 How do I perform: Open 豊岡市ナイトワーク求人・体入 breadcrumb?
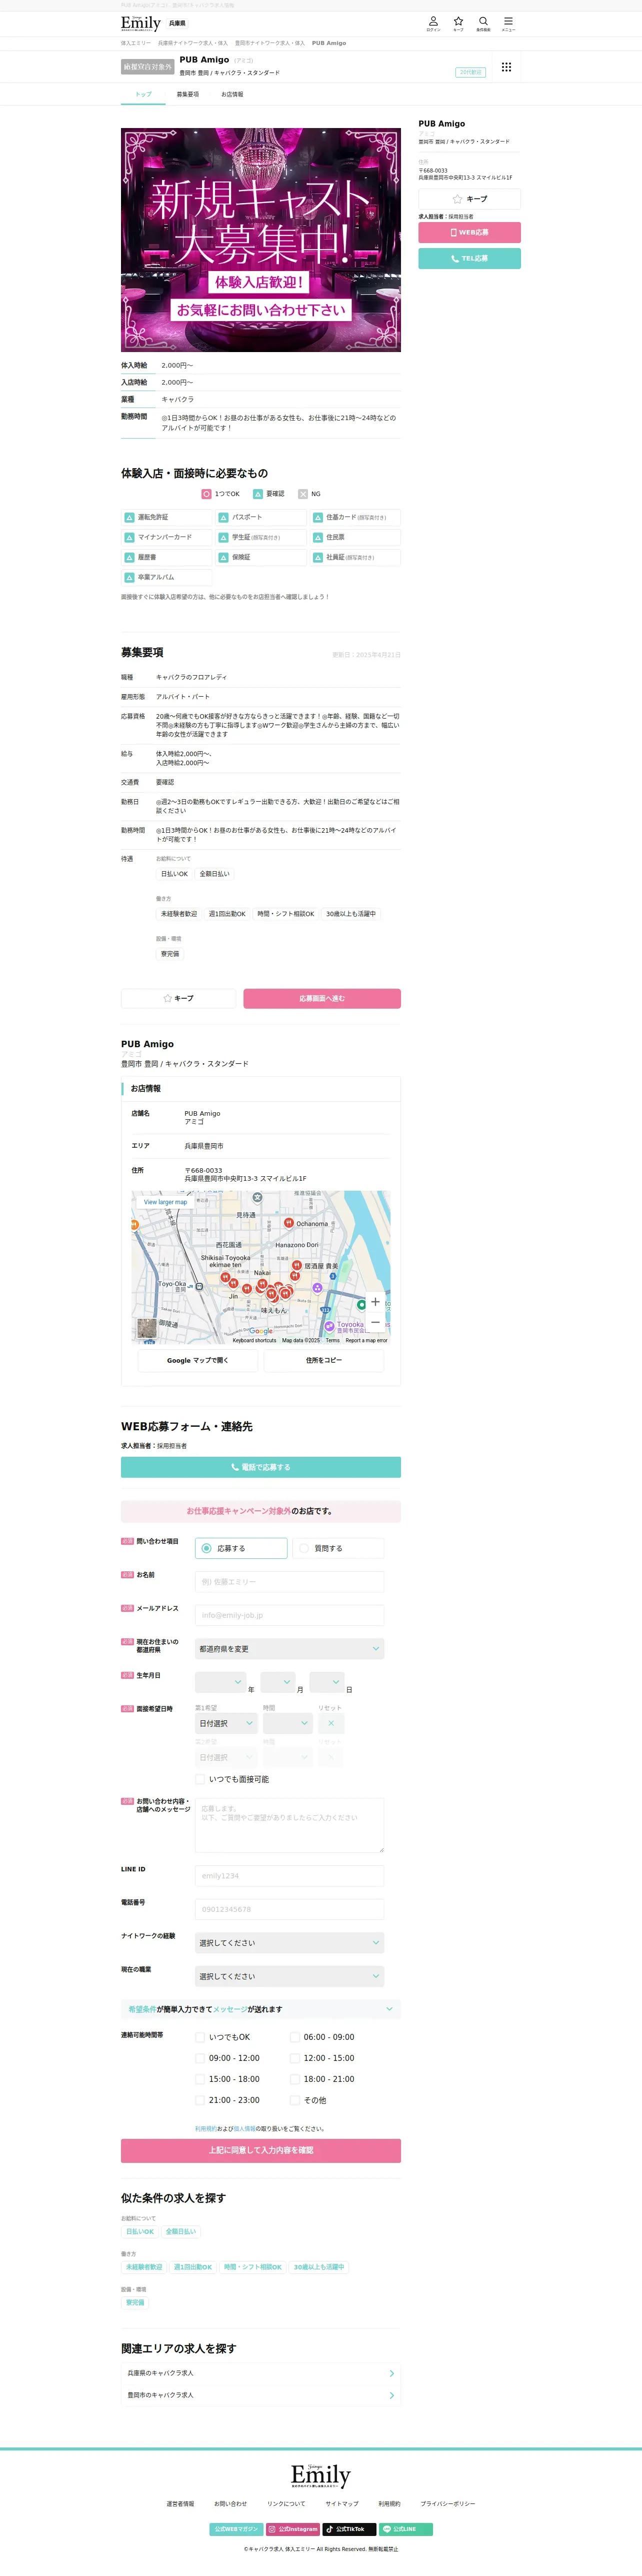[270, 43]
